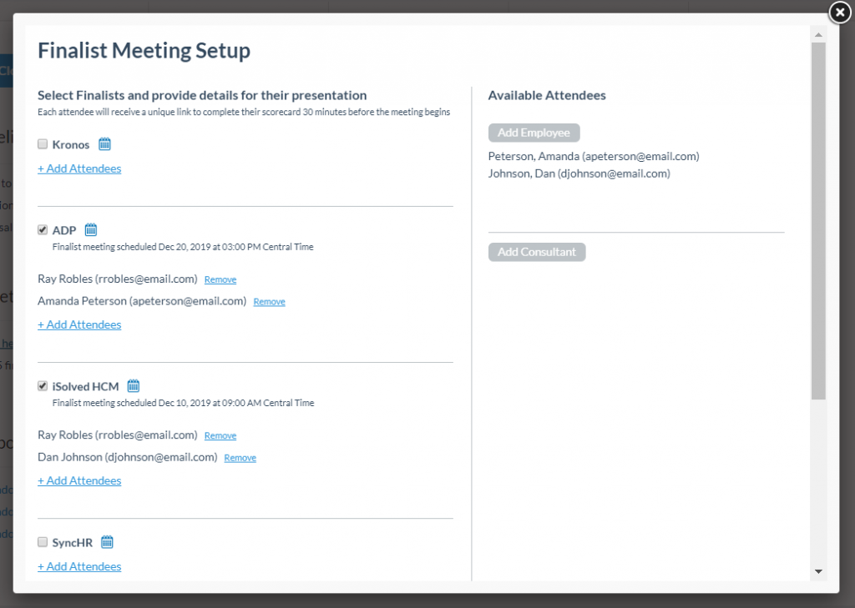Screen dimensions: 855x608
Task: Click the scroll up arrow of dialog
Action: click(x=818, y=35)
